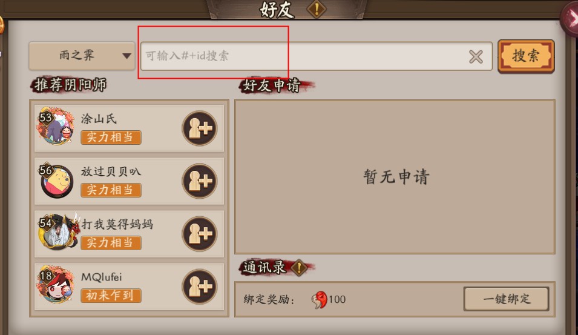This screenshot has height=335, width=578.
Task: Open MQlufei's level 18 avatar
Action: pyautogui.click(x=55, y=285)
